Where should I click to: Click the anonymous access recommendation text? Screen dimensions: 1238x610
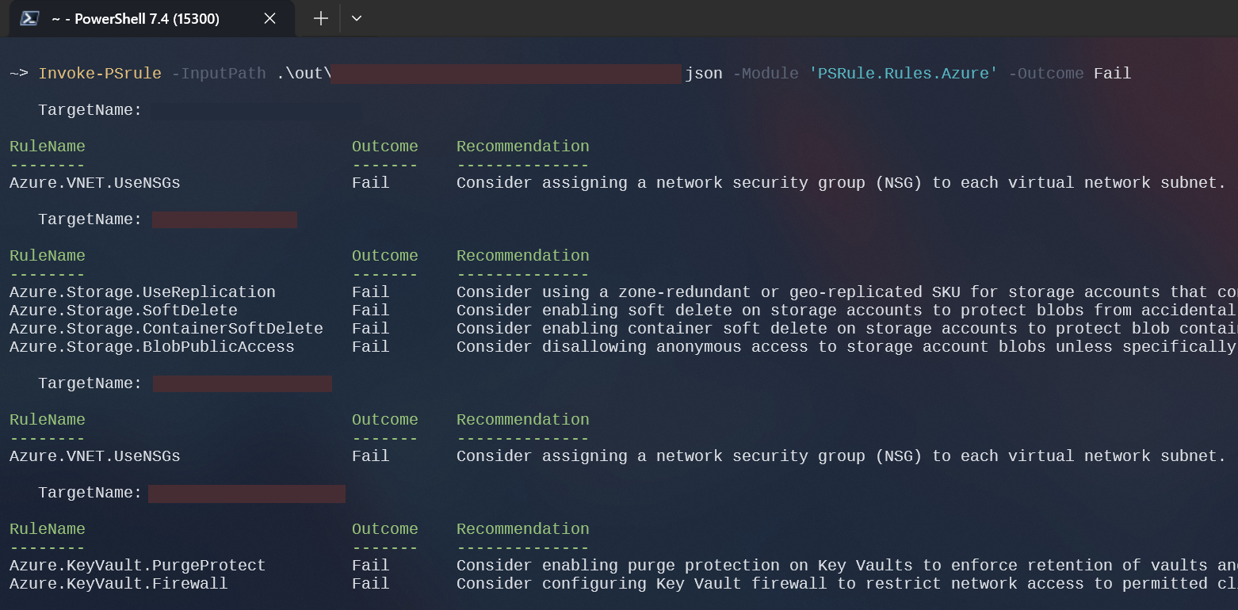846,347
